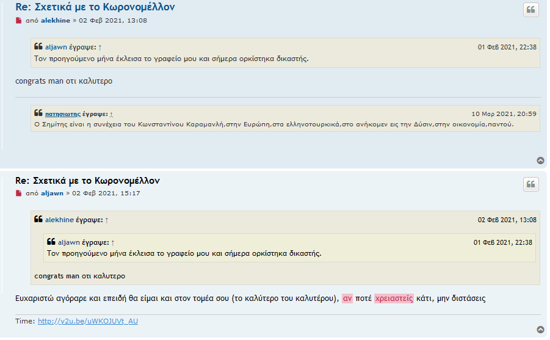Open the y2u.be link in signature
Screen dimensions: 550x340
click(88, 321)
